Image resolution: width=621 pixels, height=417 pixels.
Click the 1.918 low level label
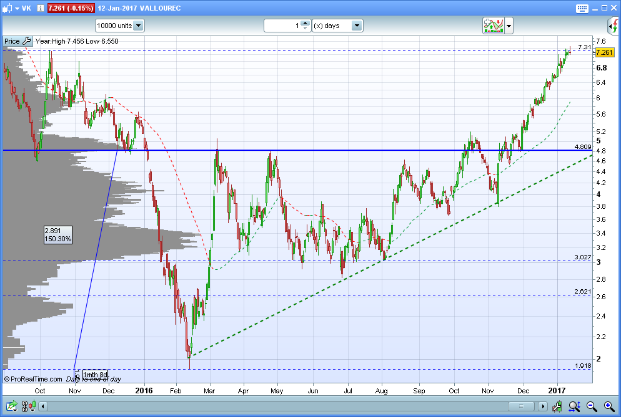(582, 366)
